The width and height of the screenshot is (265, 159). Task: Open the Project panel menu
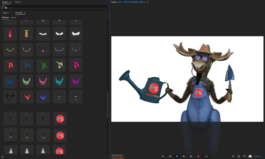click(x=10, y=2)
